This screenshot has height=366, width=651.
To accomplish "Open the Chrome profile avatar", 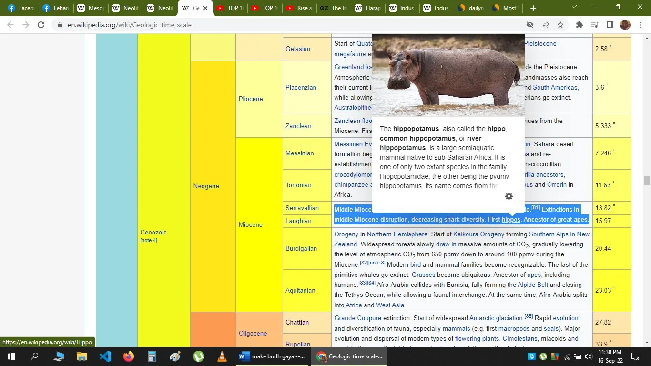I will [625, 25].
